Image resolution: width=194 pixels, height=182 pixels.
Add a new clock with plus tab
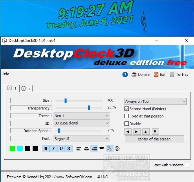pyautogui.click(x=26, y=89)
